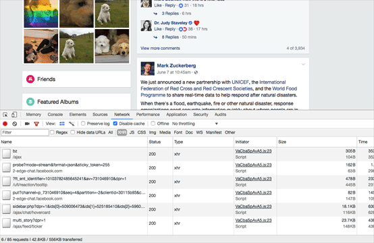Sort the table by Status column header
The image size is (374, 243).
[x=160, y=142]
